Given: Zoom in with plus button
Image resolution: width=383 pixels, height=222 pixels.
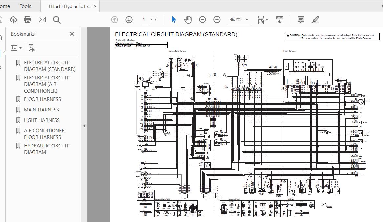Looking at the screenshot, I should pyautogui.click(x=217, y=20).
